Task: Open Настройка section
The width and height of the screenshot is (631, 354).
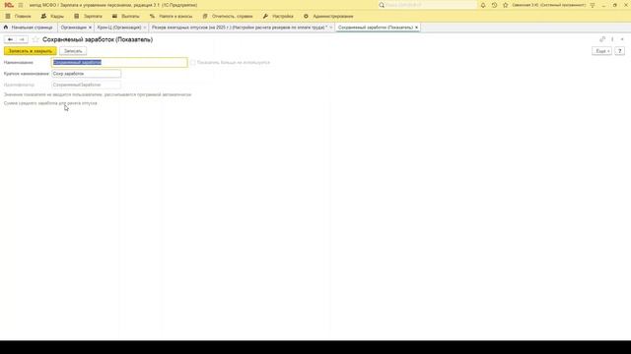Action: [x=278, y=16]
